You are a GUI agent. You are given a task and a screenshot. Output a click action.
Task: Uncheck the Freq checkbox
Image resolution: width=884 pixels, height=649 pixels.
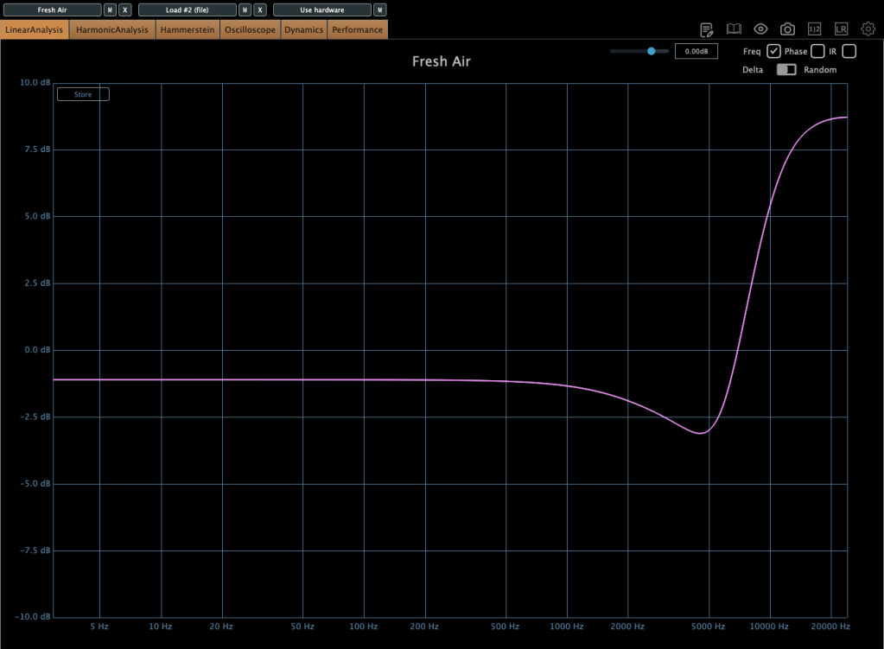[x=774, y=51]
